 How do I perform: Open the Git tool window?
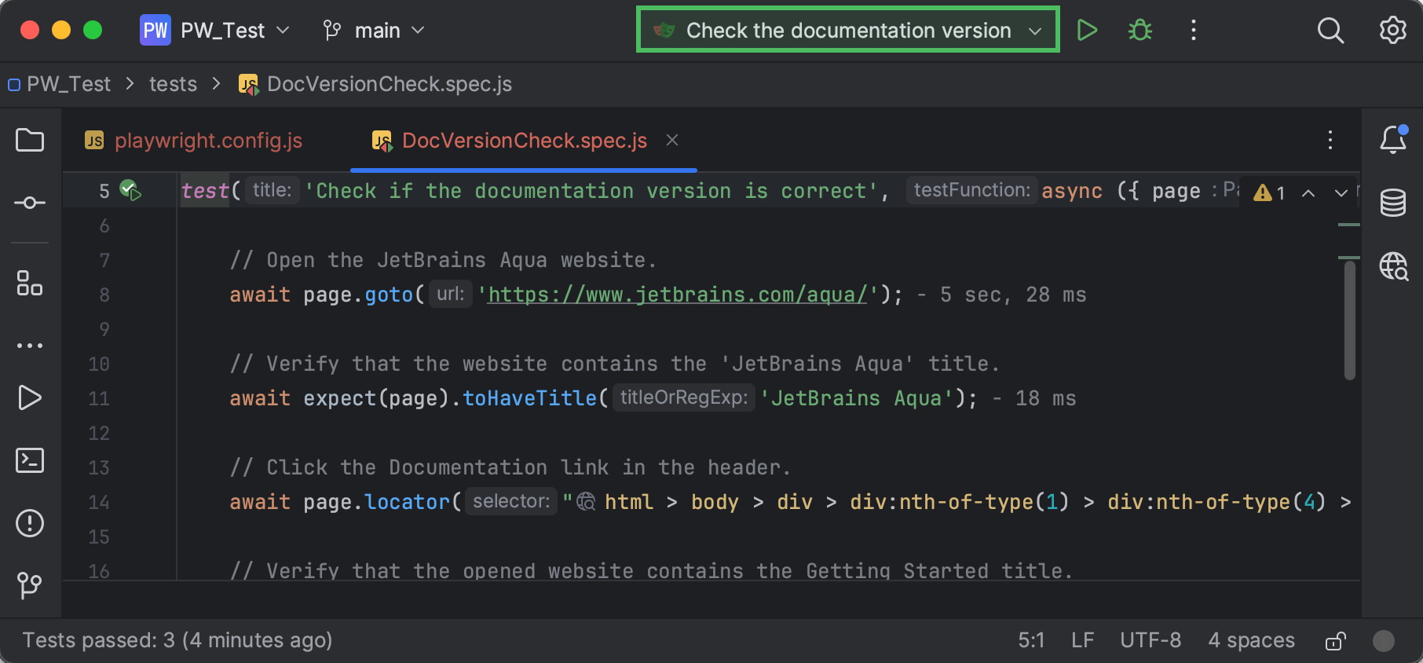click(30, 585)
